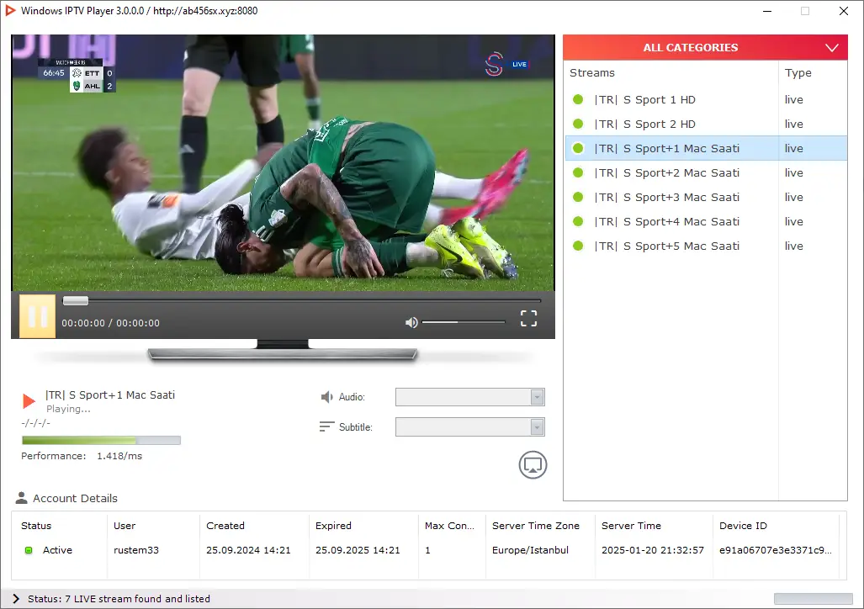Enter fullscreen mode with the corner brackets icon
This screenshot has width=864, height=609.
click(x=528, y=318)
